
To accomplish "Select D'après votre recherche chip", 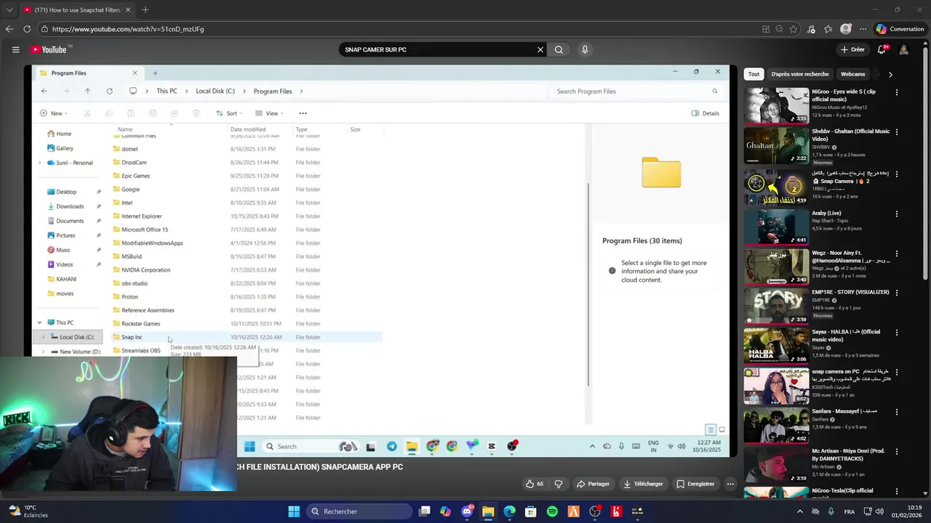I will [x=800, y=74].
